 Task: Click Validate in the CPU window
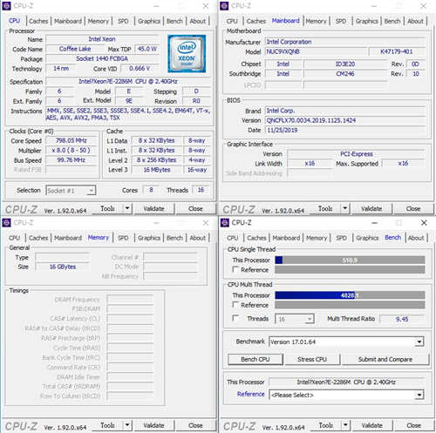point(153,208)
